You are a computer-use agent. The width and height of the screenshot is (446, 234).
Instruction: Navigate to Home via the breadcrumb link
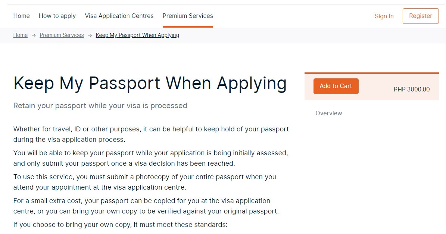click(20, 35)
